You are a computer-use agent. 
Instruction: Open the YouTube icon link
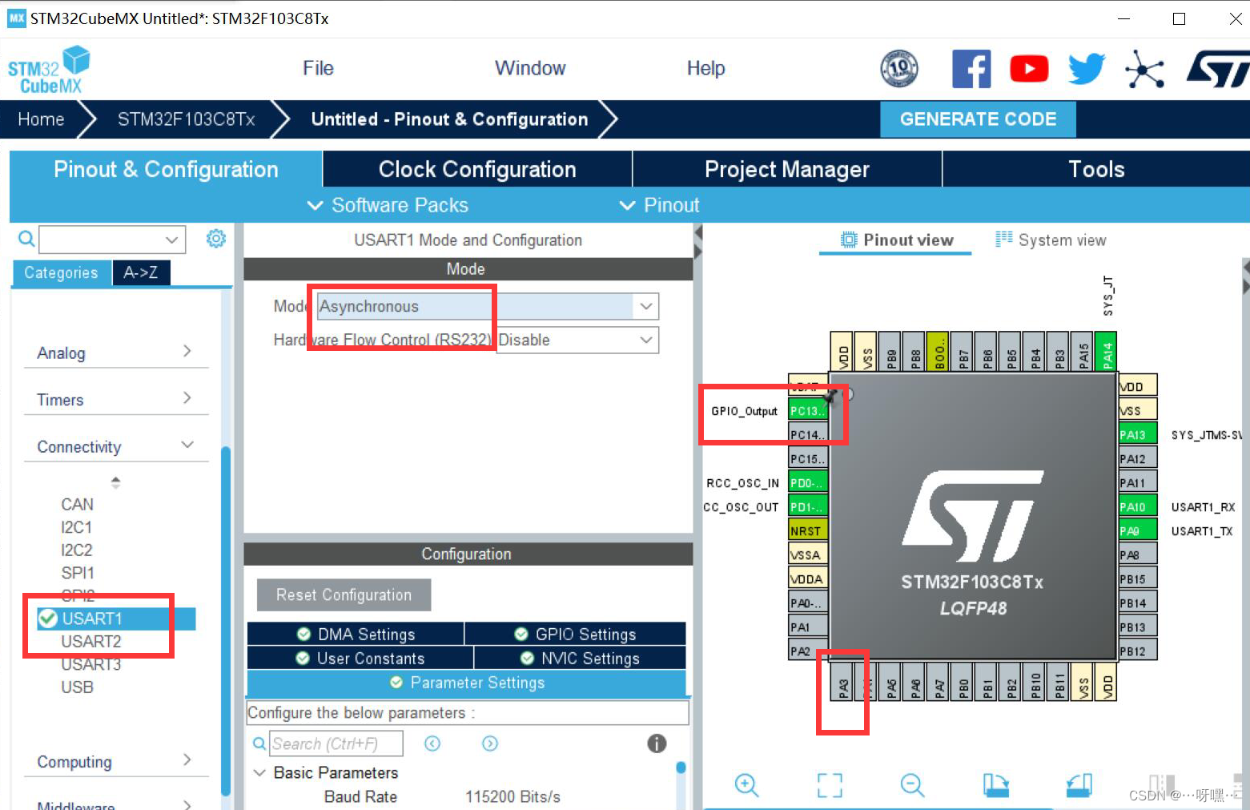click(x=1029, y=69)
